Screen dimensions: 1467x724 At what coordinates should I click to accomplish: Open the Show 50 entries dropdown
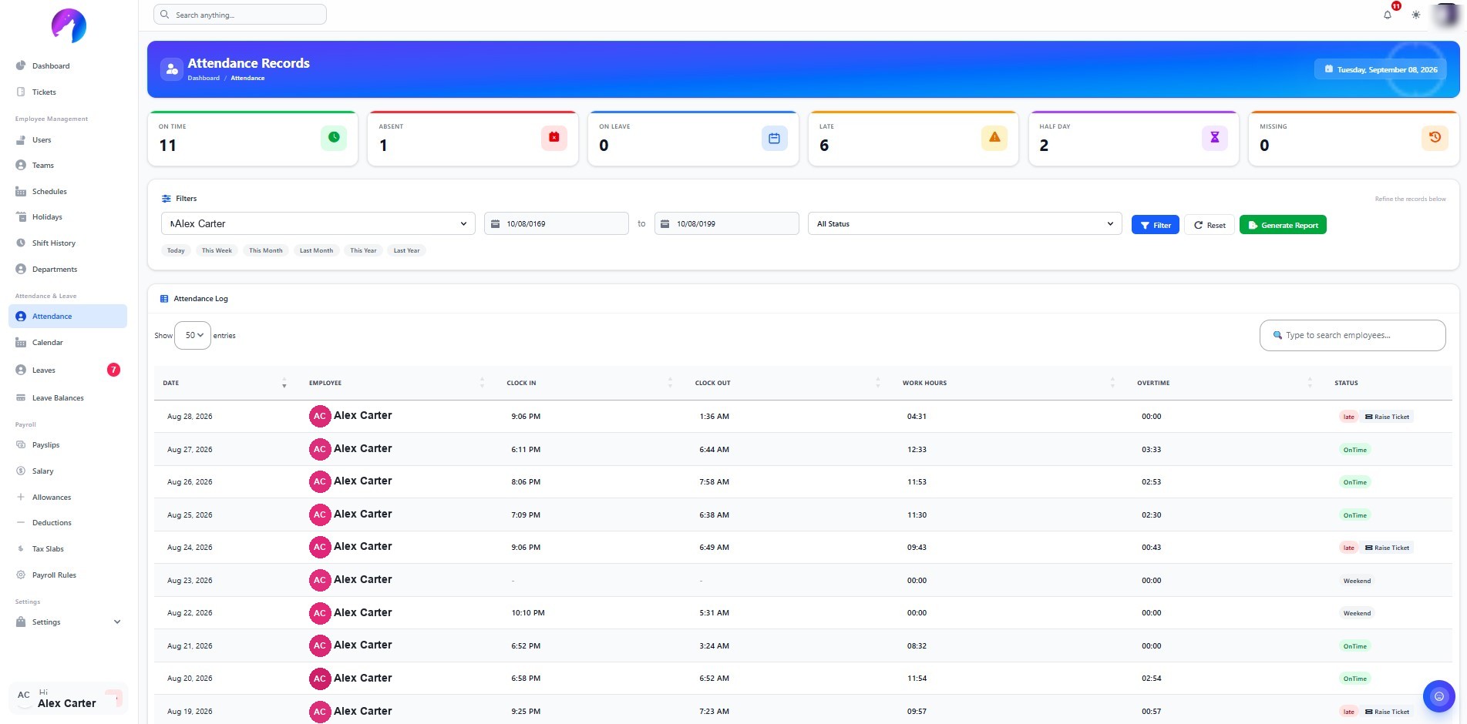pos(193,335)
